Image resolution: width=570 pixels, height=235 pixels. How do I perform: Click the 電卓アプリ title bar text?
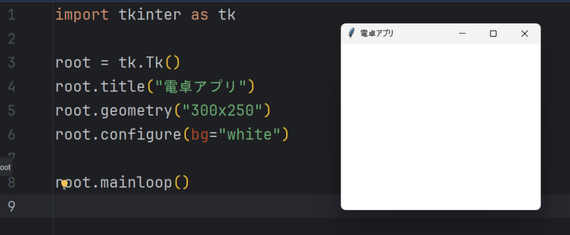(377, 33)
